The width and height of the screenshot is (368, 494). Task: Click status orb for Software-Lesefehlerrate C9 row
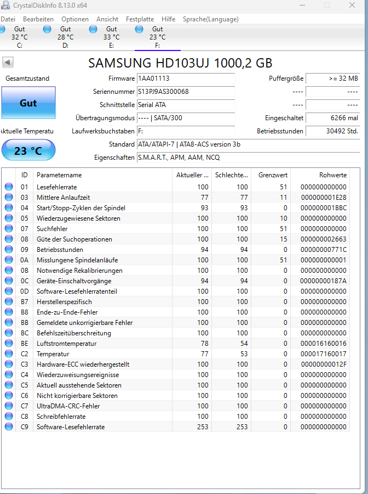[9, 426]
